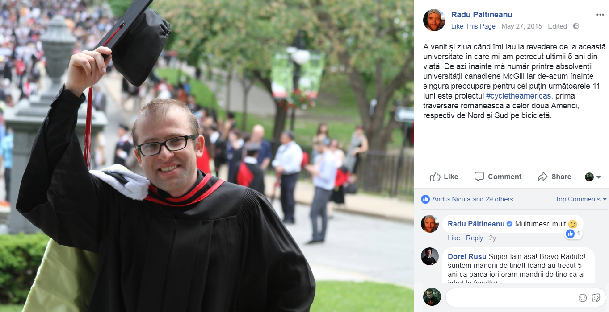Screen dimensions: 609x312
Task: Reply to Radu's comment
Action: tap(475, 238)
